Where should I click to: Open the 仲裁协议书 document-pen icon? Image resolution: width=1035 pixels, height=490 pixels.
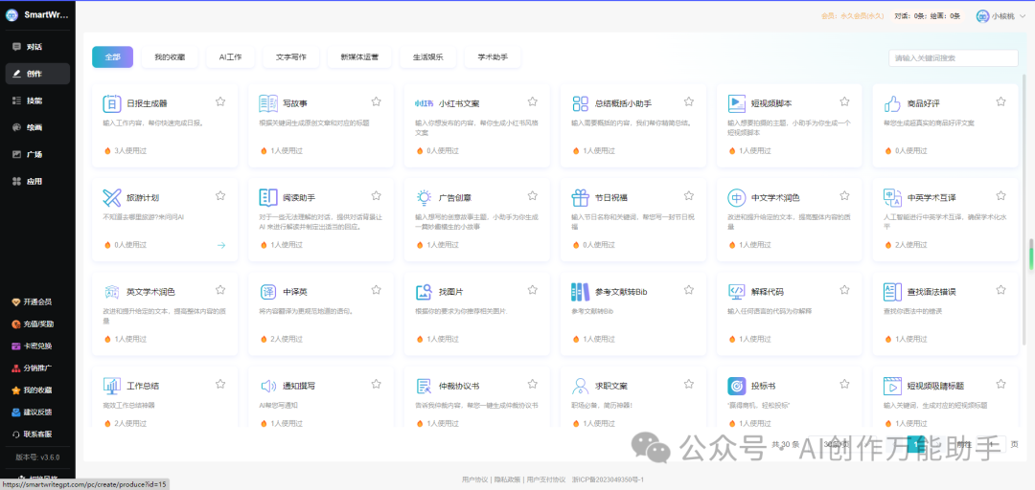[x=424, y=385]
